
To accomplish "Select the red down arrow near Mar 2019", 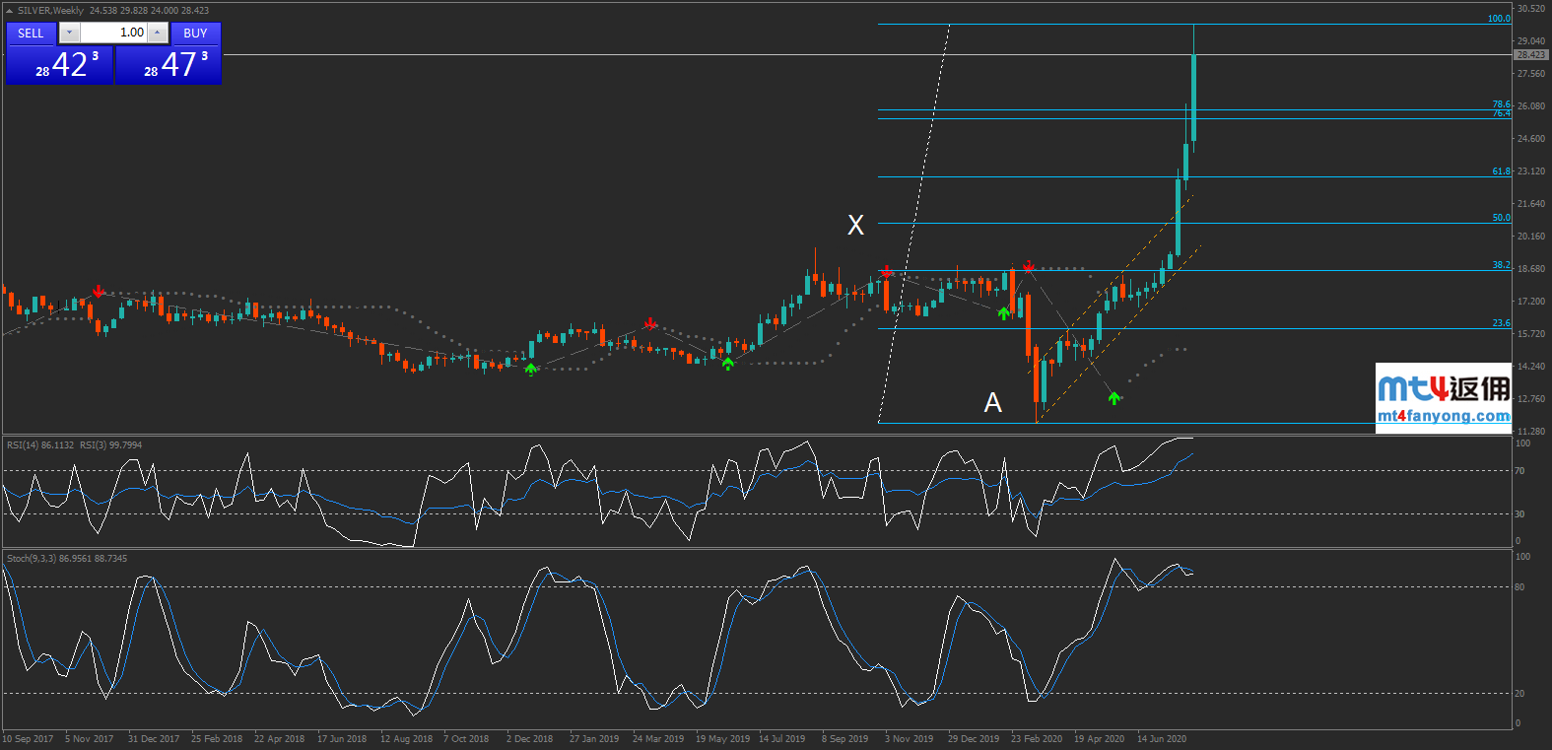I will pos(650,323).
